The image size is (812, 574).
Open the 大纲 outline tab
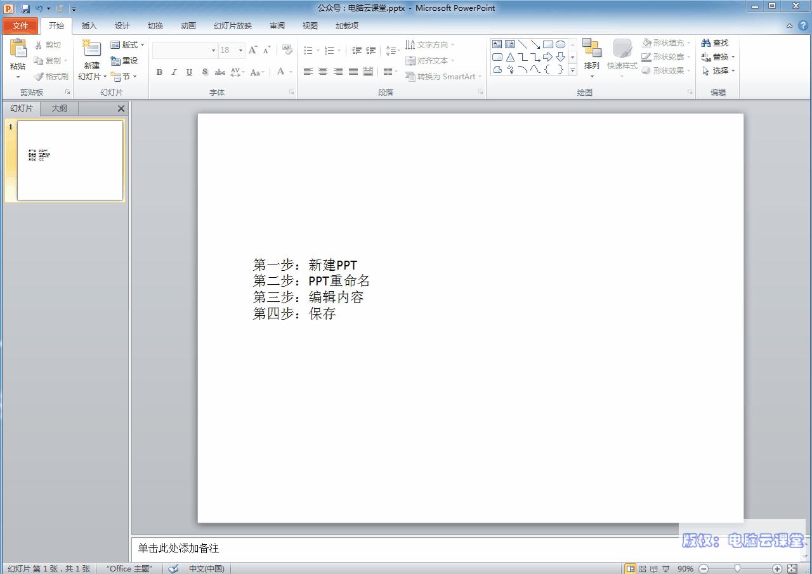tap(59, 108)
